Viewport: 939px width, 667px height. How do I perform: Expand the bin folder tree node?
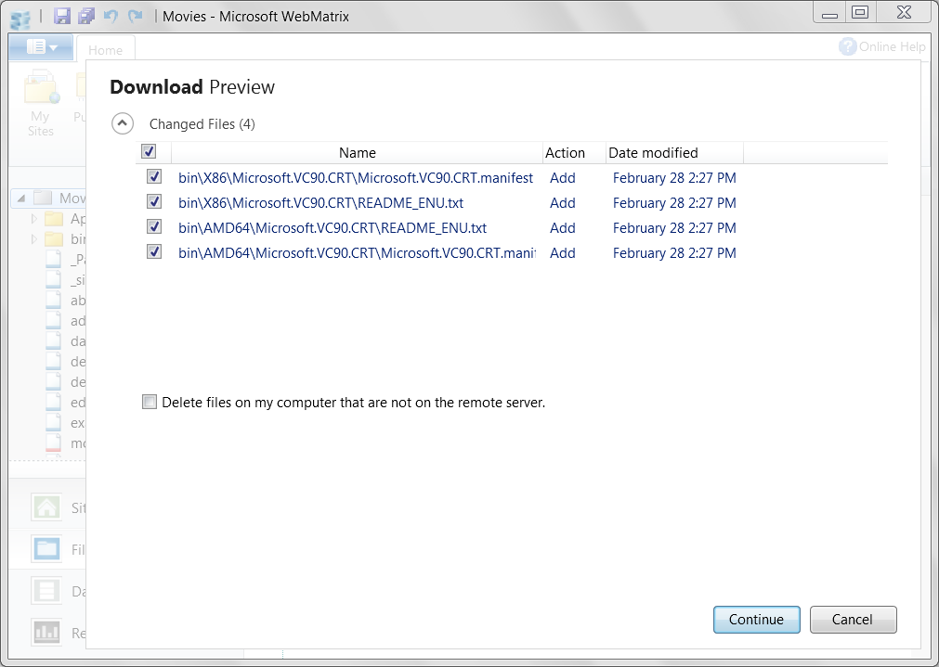tap(34, 239)
